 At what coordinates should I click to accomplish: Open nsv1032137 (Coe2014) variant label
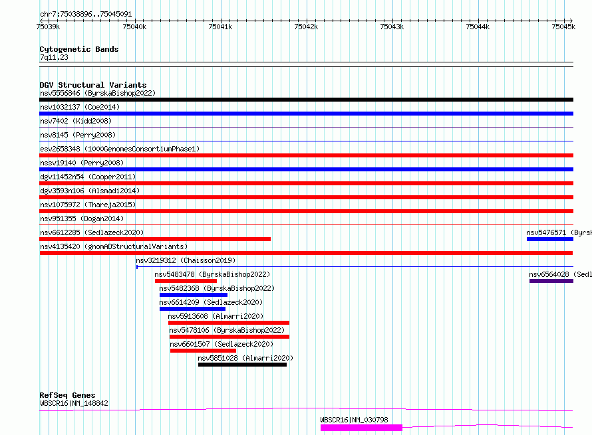[x=80, y=107]
